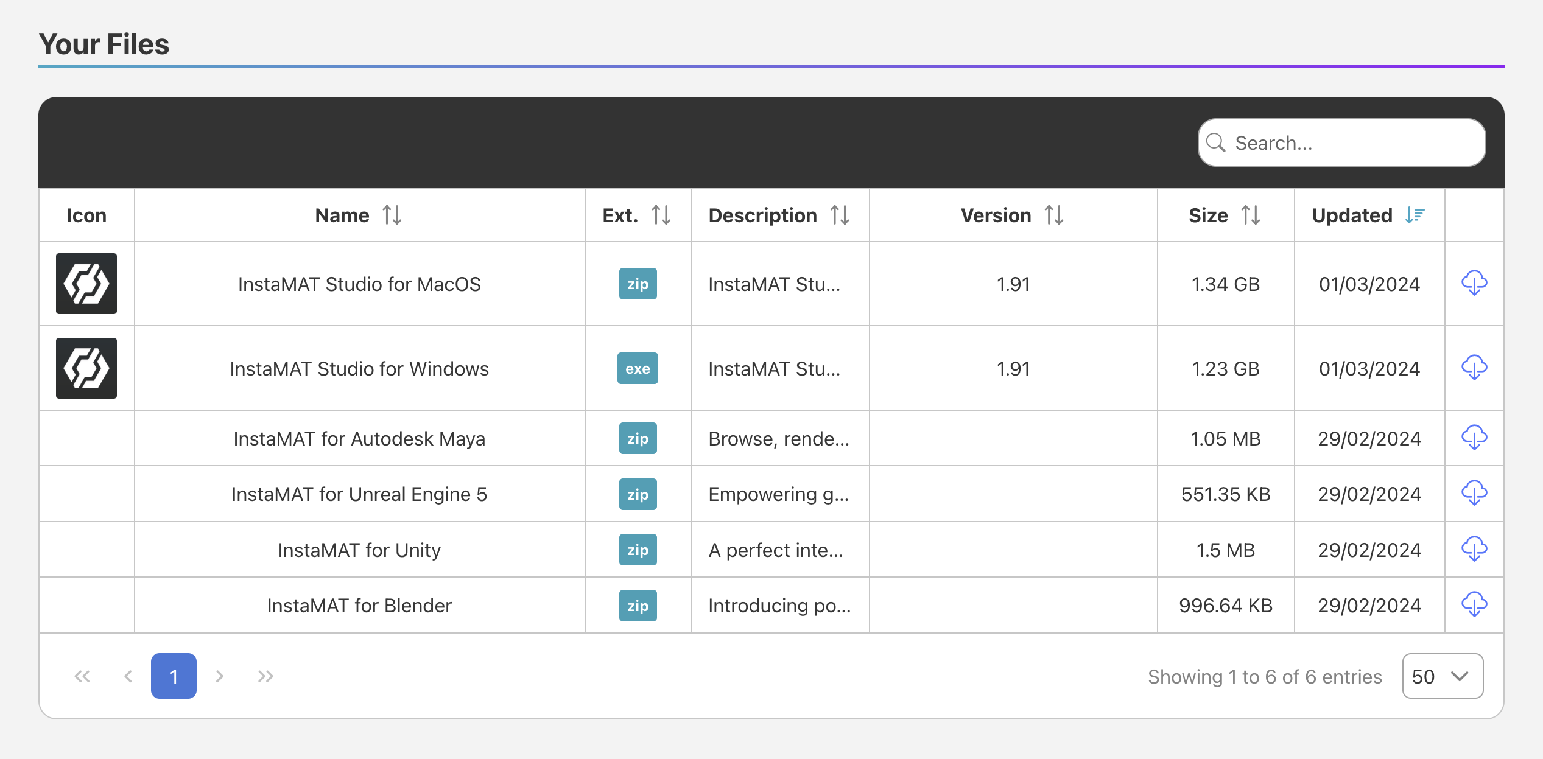
Task: Go to previous page
Action: pyautogui.click(x=128, y=676)
